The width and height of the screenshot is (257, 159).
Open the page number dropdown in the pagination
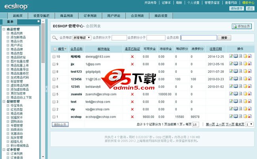[249, 125]
